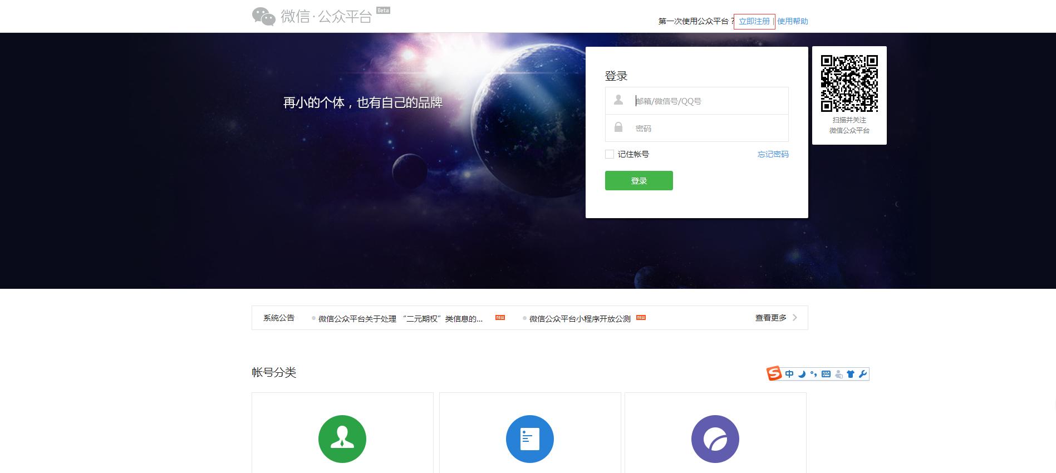1056x473 pixels.
Task: Click the WeChat platform QR code
Action: pyautogui.click(x=849, y=83)
